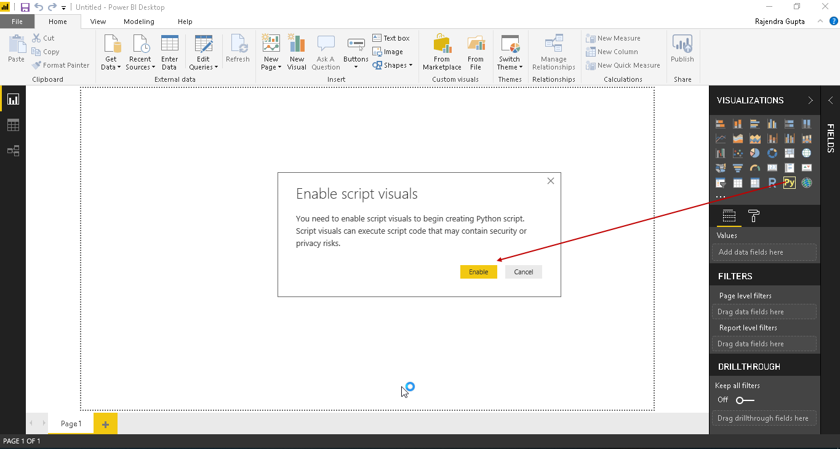Close the Enable script visuals dialog
The width and height of the screenshot is (840, 449).
click(551, 181)
